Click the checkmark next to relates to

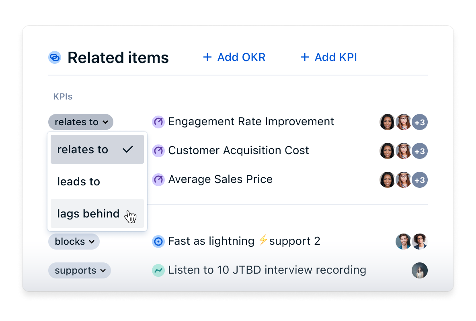(127, 149)
